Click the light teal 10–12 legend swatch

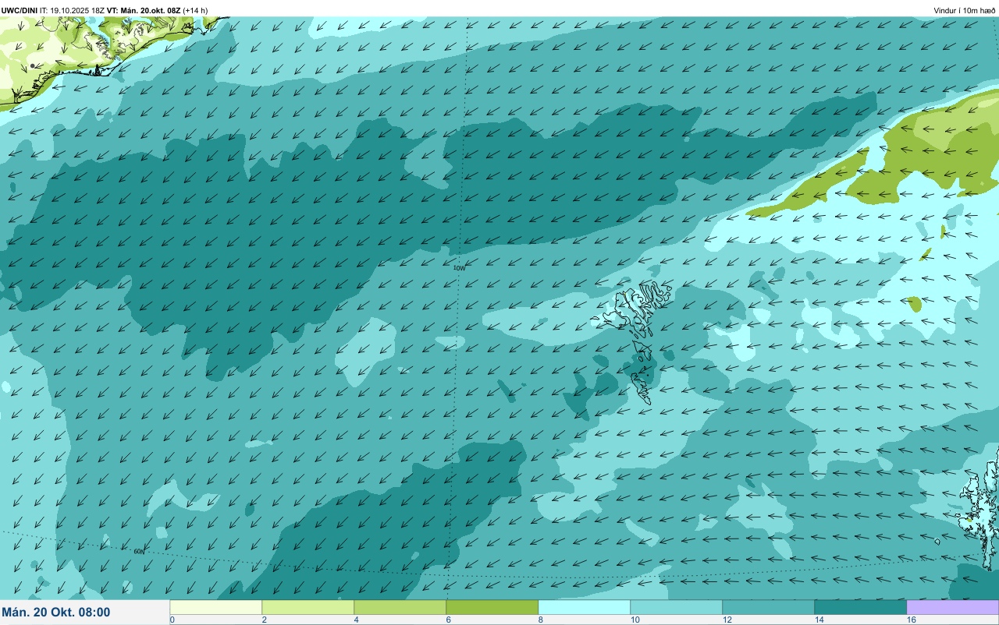tap(677, 607)
